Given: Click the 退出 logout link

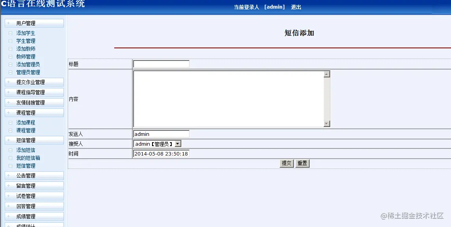Looking at the screenshot, I should [296, 7].
